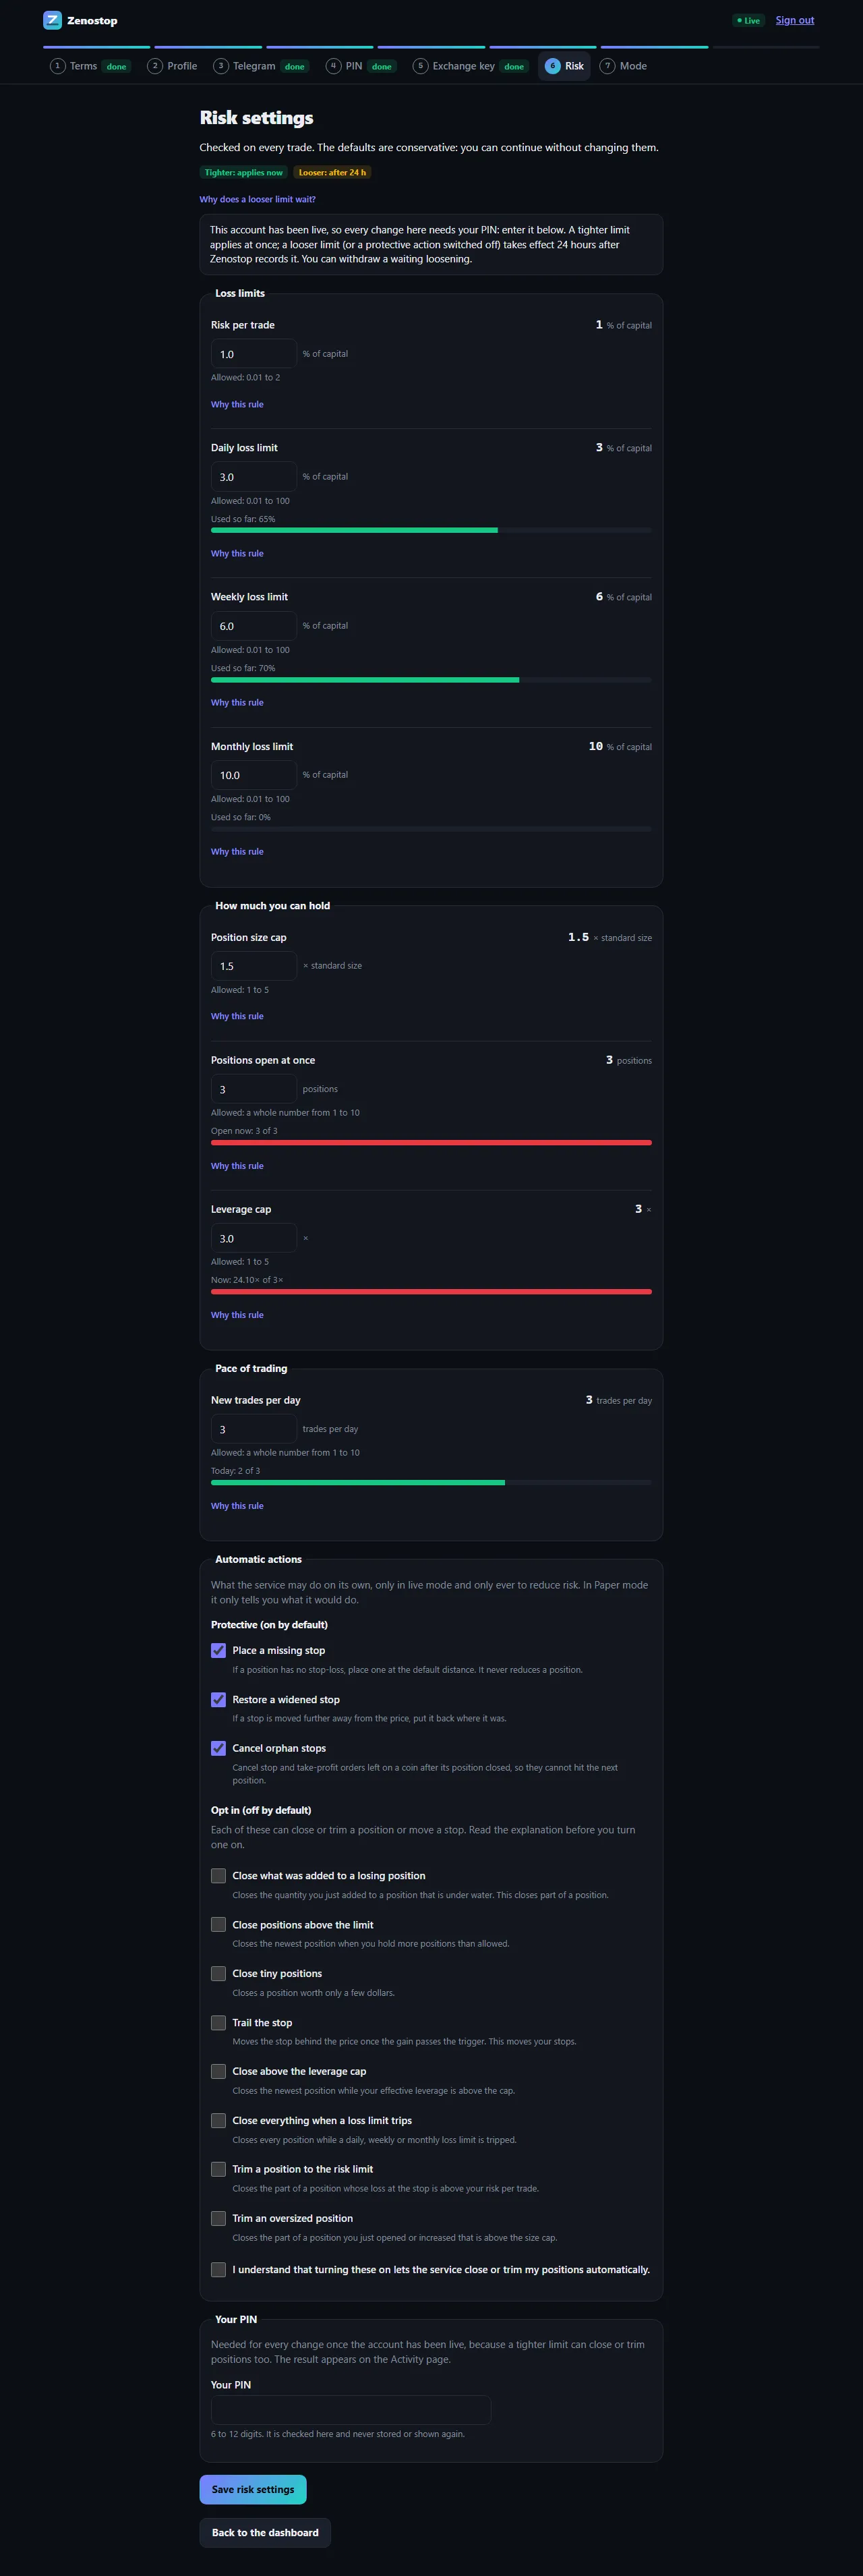Disable 'Cancel orphan stops'

(218, 1748)
